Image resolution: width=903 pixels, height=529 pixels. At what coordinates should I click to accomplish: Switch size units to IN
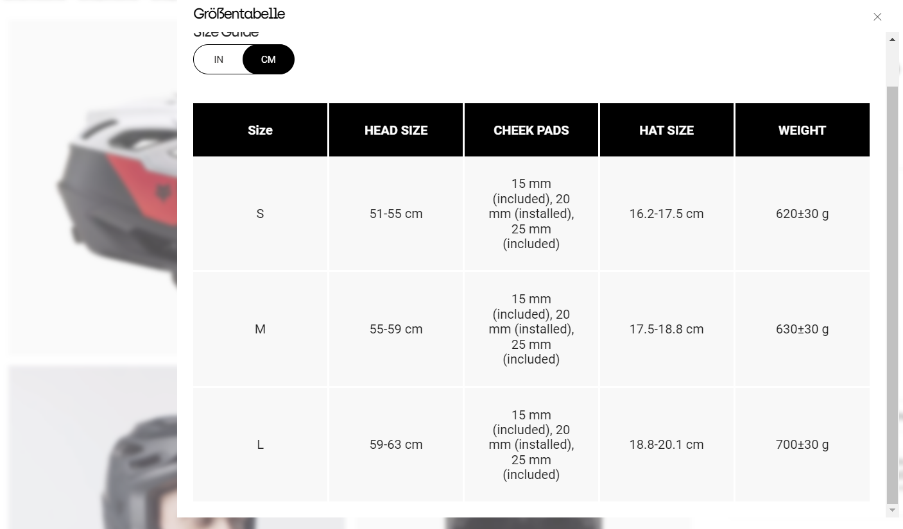tap(219, 60)
